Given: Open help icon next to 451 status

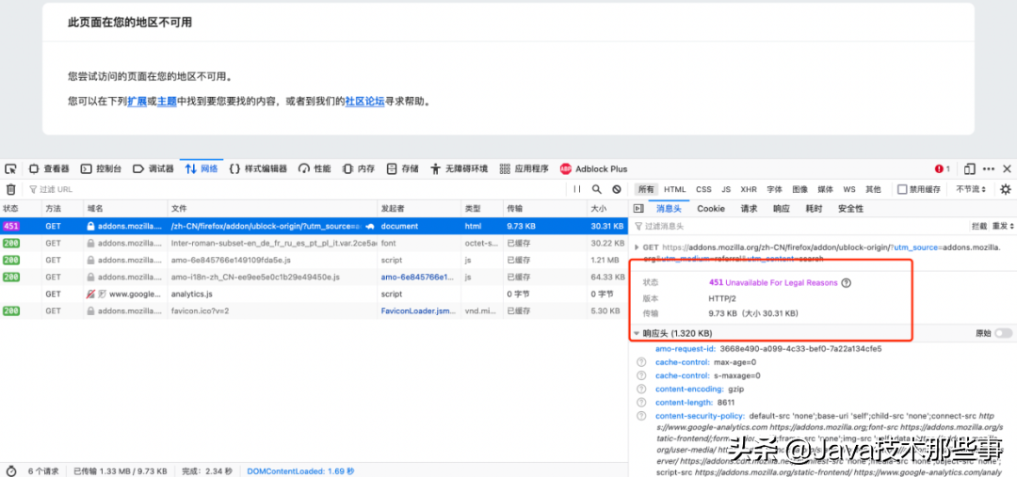Looking at the screenshot, I should pyautogui.click(x=846, y=282).
